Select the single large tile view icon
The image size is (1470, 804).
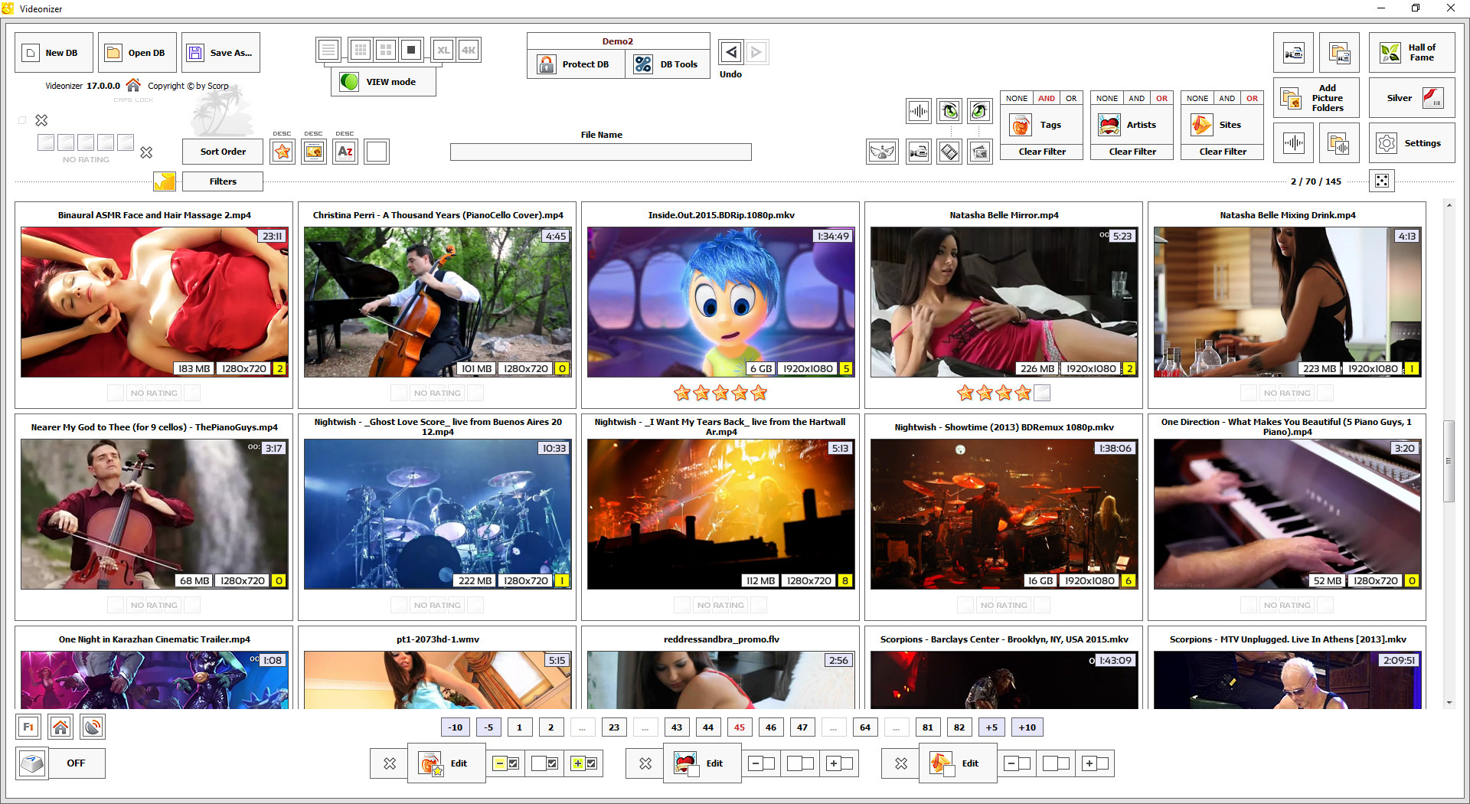click(x=411, y=51)
